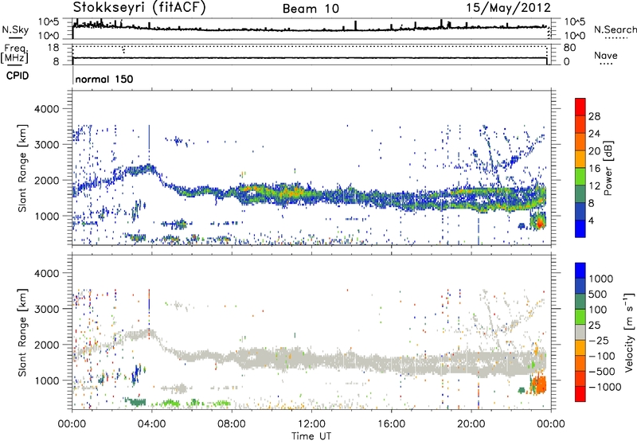637x441 pixels.
Task: Click the green low-range velocity patch near 03:00
Action: click(x=135, y=402)
